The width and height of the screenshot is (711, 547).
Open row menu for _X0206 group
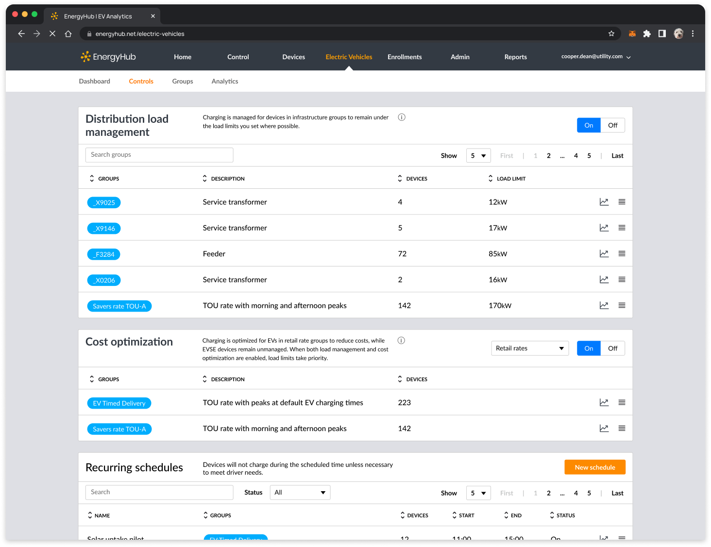point(622,280)
